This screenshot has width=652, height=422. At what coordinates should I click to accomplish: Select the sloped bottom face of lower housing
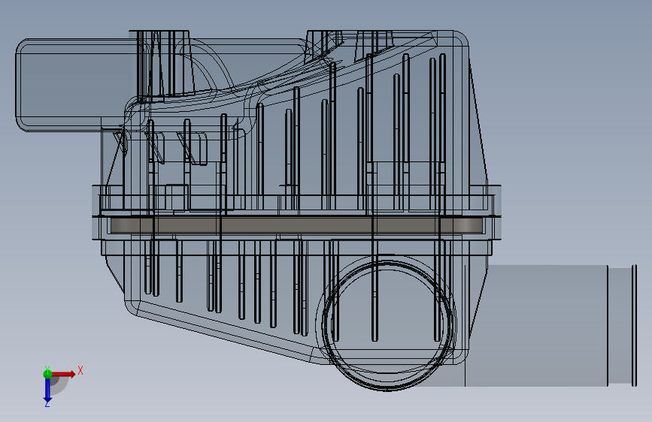coord(225,330)
